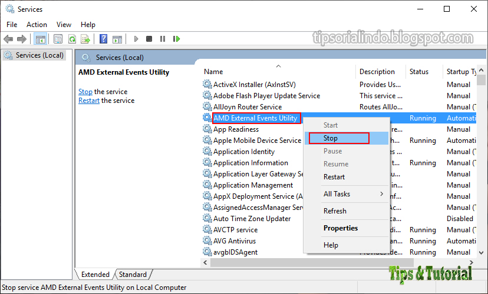This screenshot has height=294, width=488.
Task: Select AssignedAccessManager Service name
Action: click(258, 208)
